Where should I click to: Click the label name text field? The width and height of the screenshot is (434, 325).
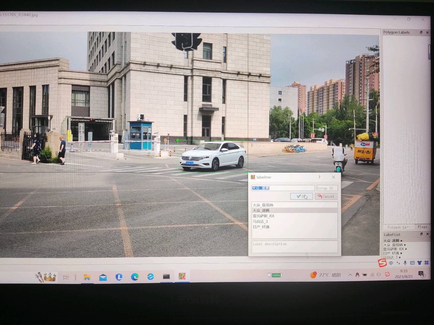click(x=283, y=188)
